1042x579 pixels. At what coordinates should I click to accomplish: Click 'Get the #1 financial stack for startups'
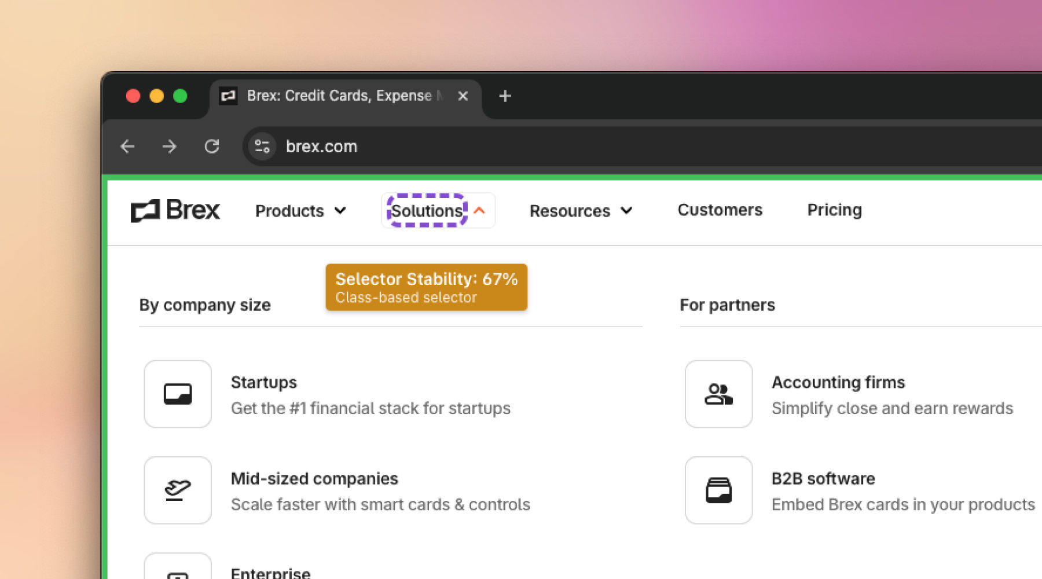[x=370, y=408]
